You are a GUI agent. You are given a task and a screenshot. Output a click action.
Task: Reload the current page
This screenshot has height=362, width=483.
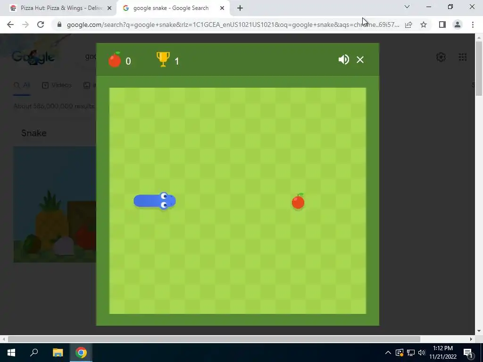click(x=41, y=25)
